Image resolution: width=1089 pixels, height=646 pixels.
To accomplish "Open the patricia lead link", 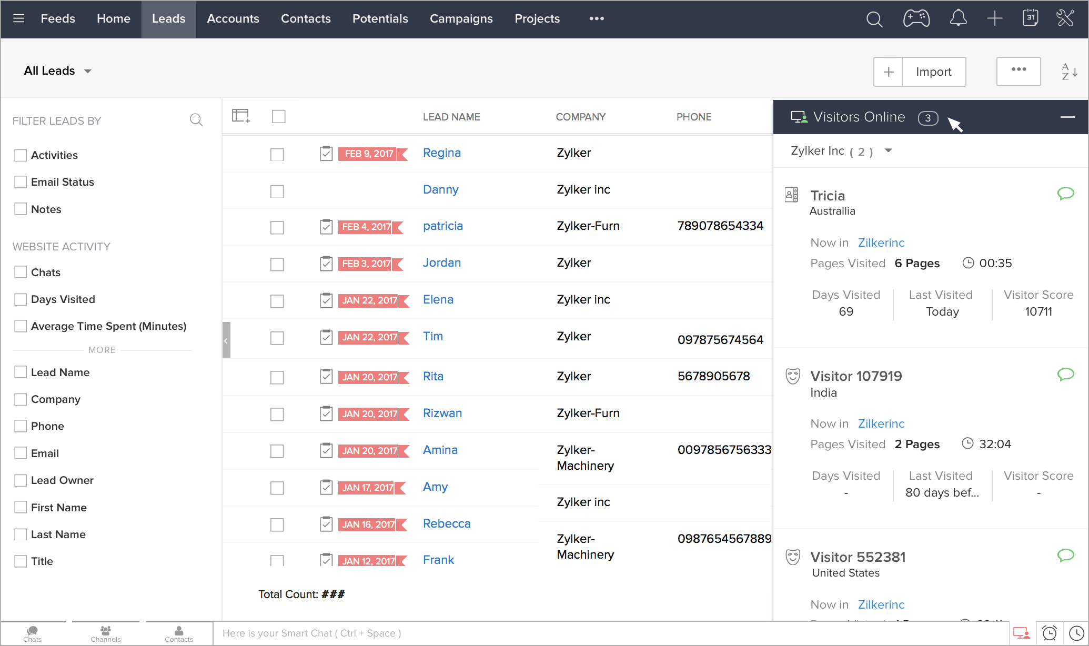I will tap(442, 226).
